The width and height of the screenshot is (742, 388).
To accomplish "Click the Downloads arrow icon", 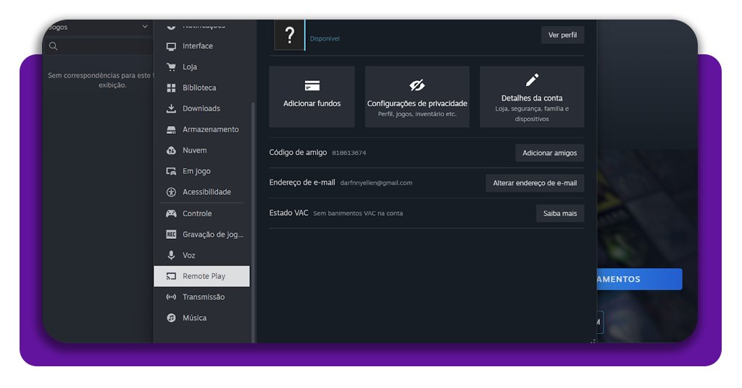I will point(171,109).
